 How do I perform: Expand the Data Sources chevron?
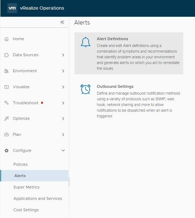click(x=63, y=55)
